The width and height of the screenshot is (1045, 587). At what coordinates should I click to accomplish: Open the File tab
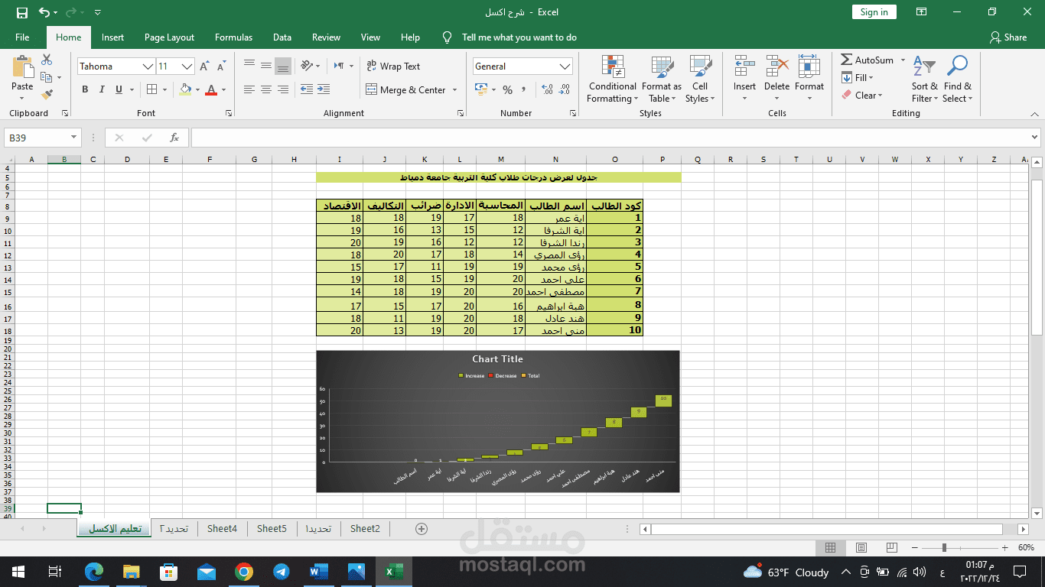coord(22,37)
